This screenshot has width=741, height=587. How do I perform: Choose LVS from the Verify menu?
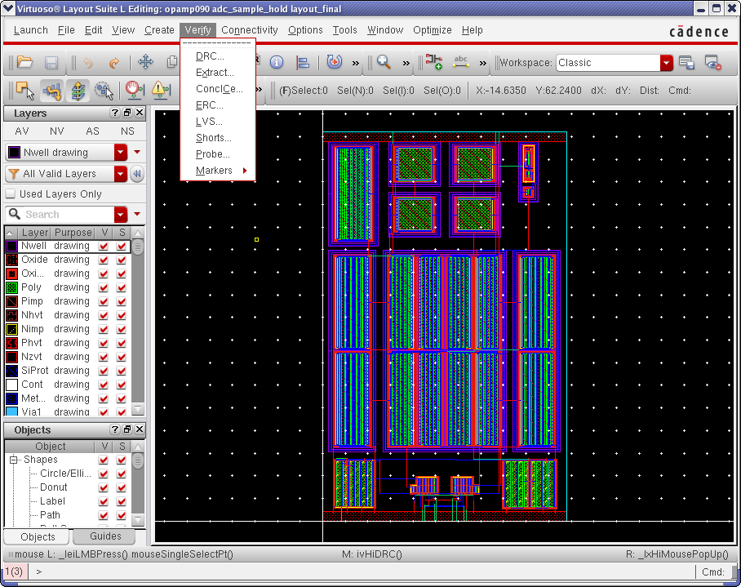pos(209,122)
